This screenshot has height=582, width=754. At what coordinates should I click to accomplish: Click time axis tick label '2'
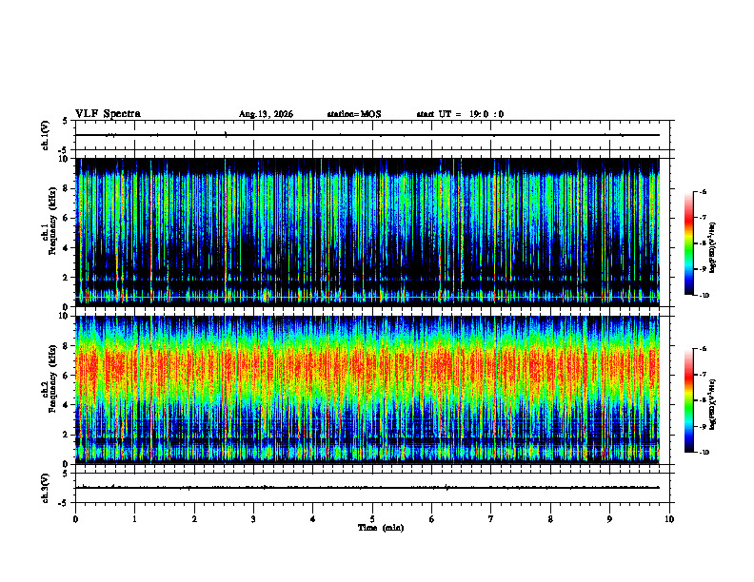point(194,519)
